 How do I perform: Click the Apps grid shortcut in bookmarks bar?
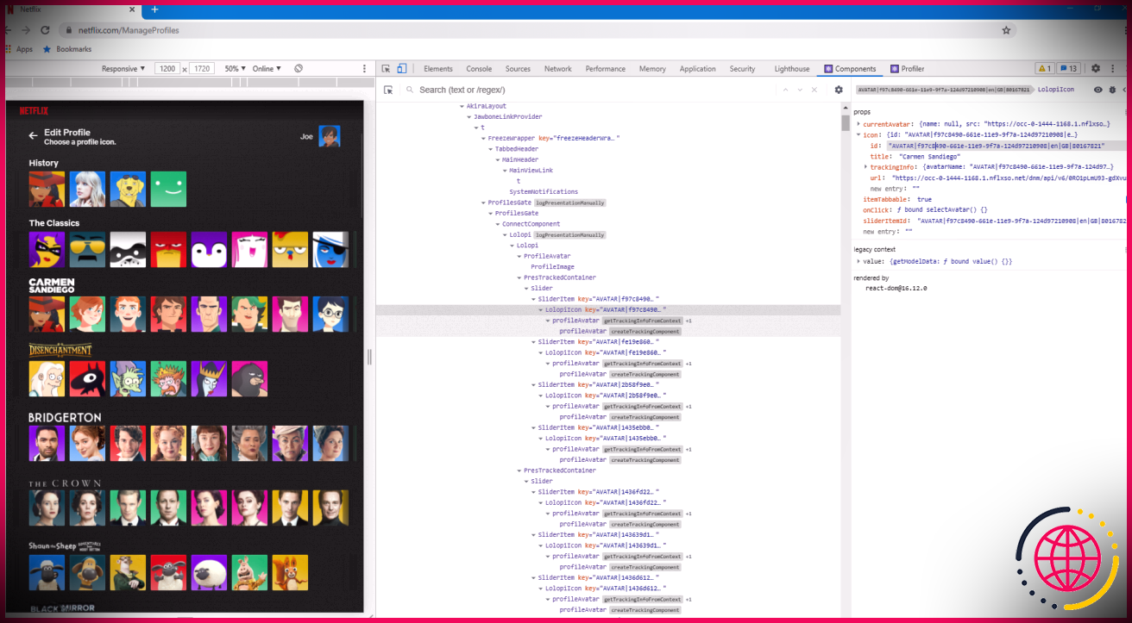[x=19, y=49]
